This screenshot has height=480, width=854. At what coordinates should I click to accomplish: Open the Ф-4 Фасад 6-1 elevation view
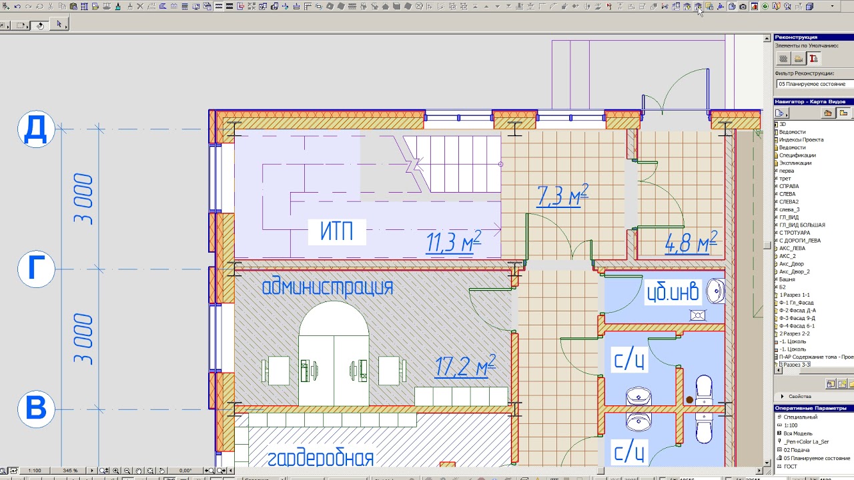(x=797, y=326)
